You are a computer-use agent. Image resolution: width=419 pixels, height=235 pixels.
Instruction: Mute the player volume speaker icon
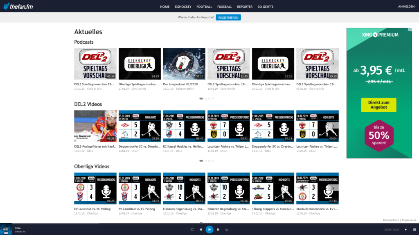pos(406,229)
